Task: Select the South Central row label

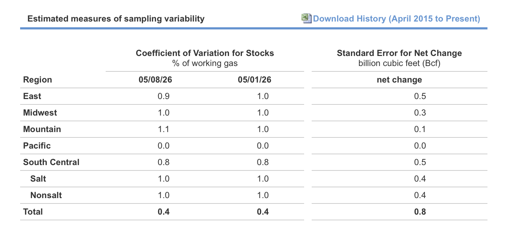Action: coord(51,162)
